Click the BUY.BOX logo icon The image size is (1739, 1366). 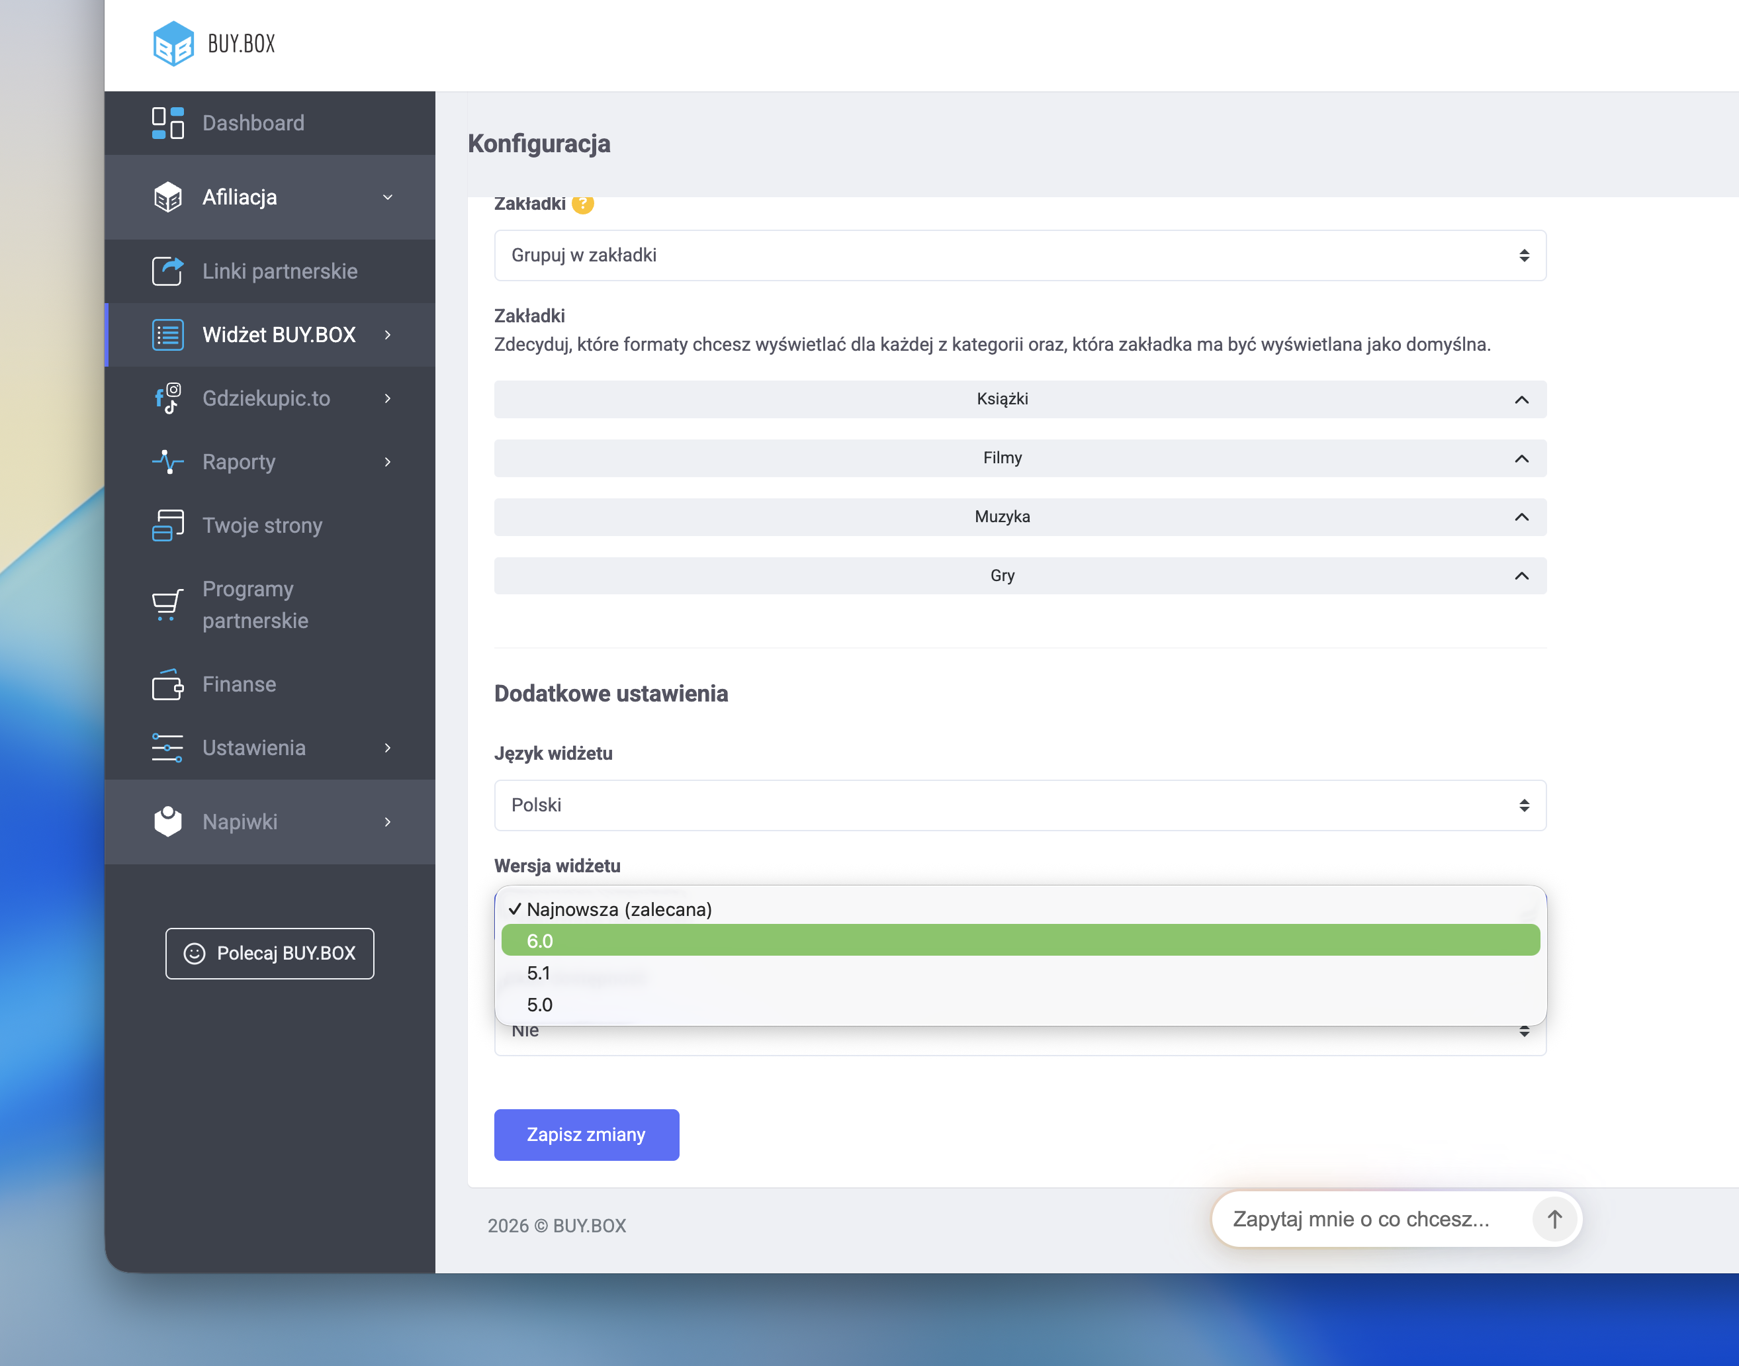[173, 43]
